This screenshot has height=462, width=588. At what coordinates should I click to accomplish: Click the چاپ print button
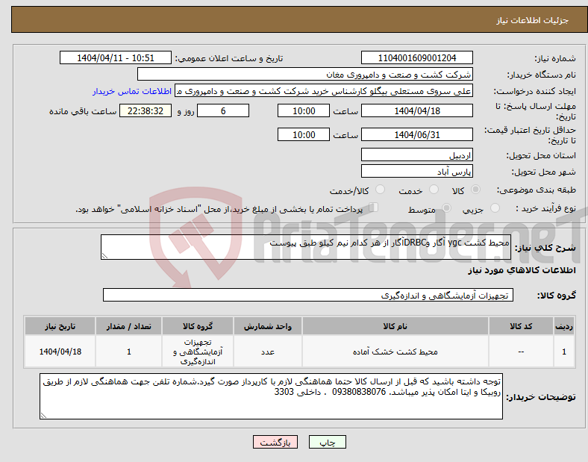[327, 442]
